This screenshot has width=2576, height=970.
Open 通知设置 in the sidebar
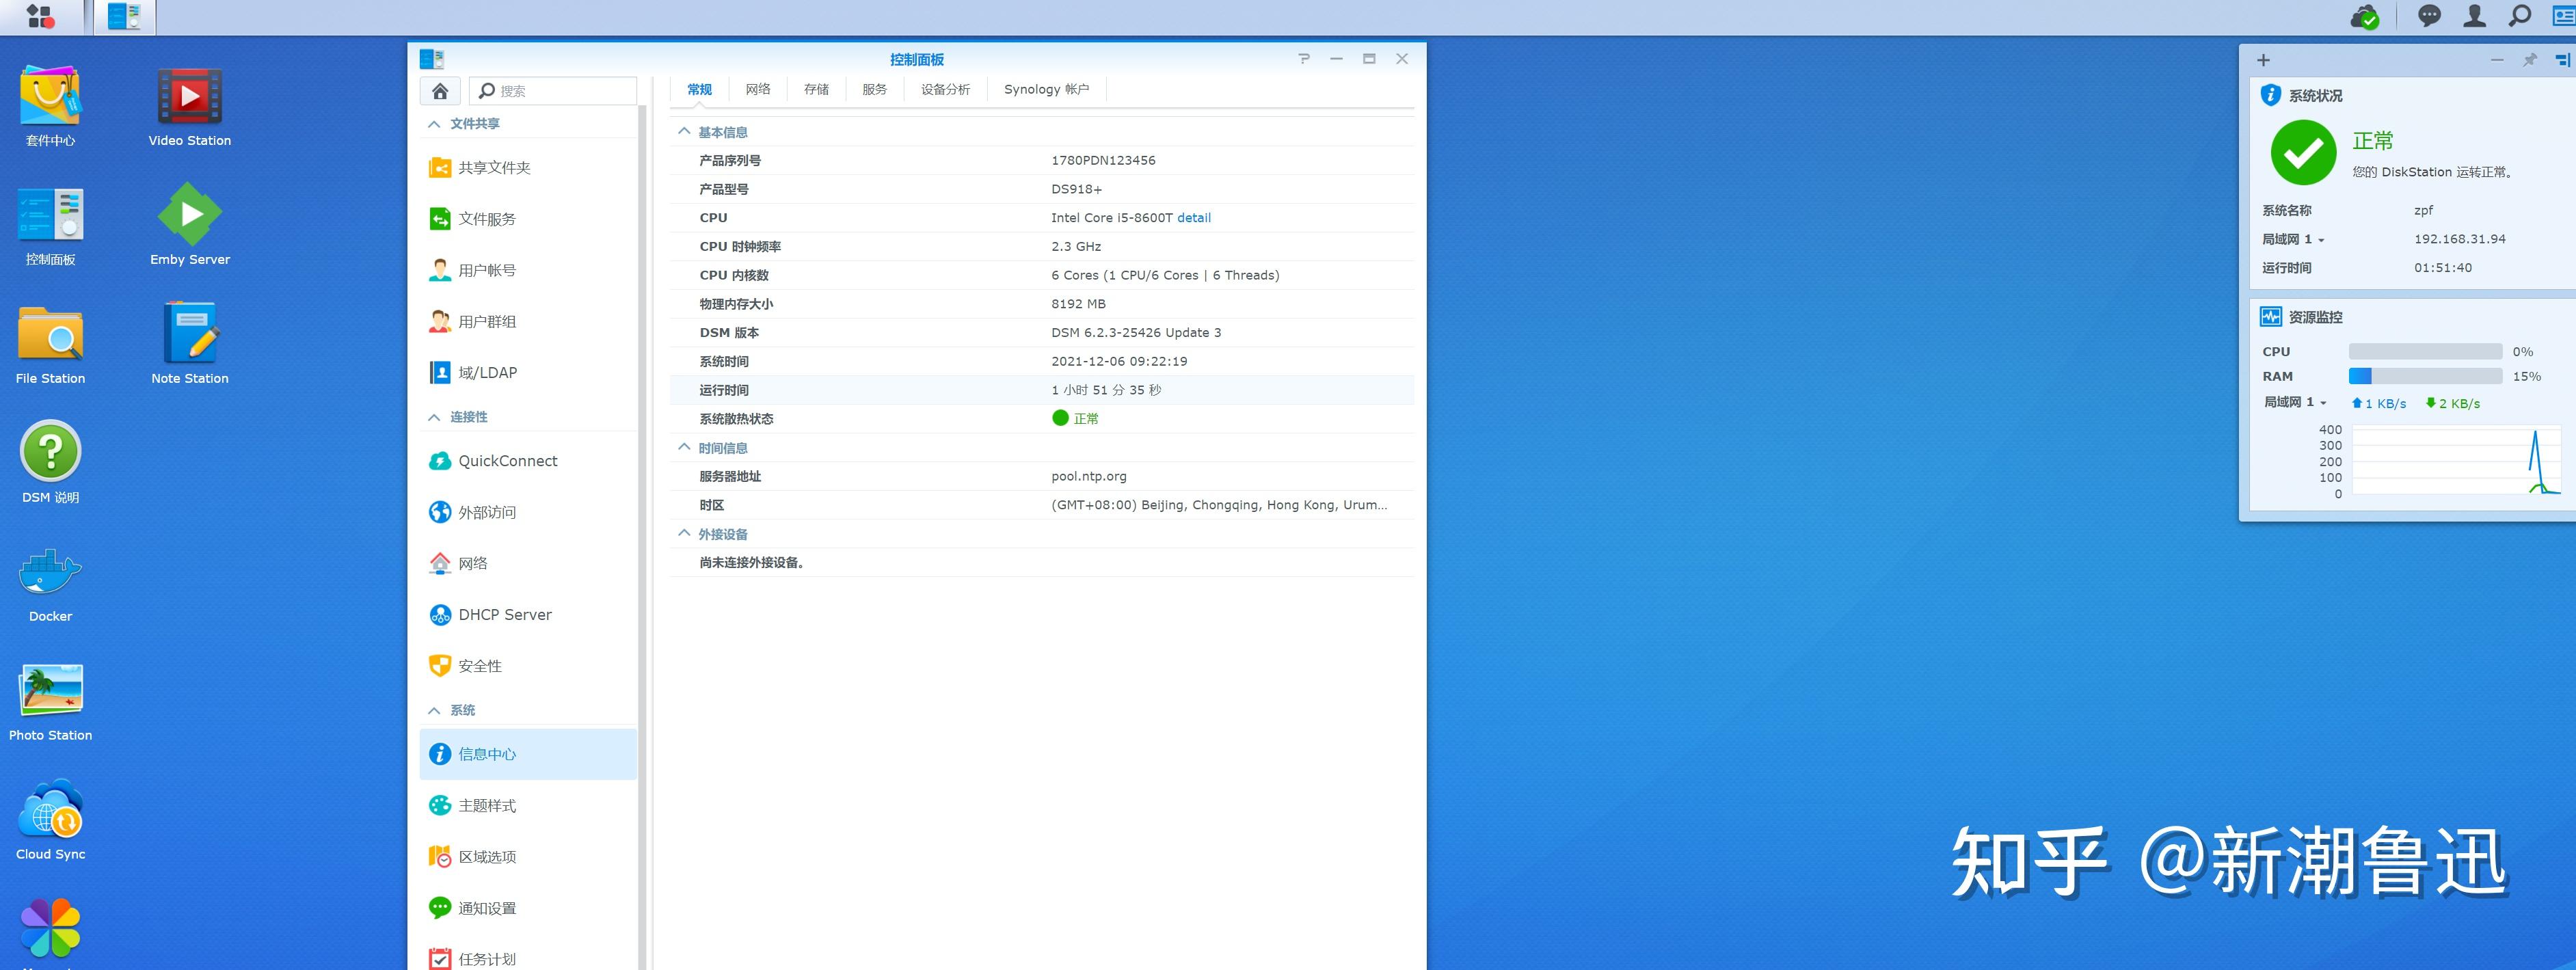pyautogui.click(x=528, y=907)
